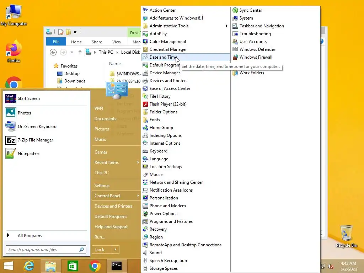Click the Flash Player (32-bit) icon
This screenshot has width=364, height=273.
145,104
